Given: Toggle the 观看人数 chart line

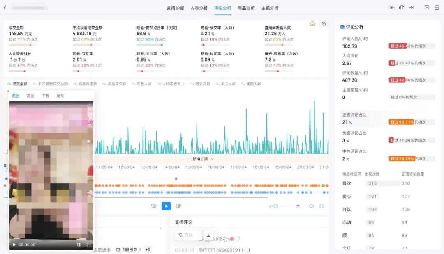Looking at the screenshot, I should click(141, 84).
